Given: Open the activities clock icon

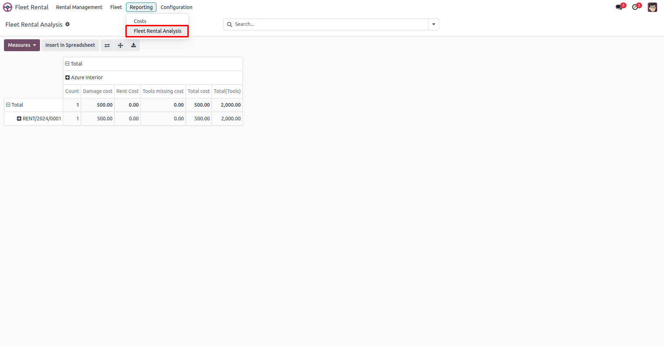Looking at the screenshot, I should tap(635, 7).
